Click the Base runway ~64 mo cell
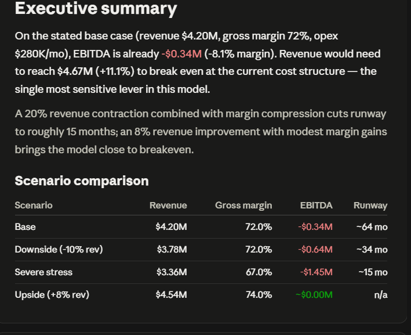 pos(372,227)
